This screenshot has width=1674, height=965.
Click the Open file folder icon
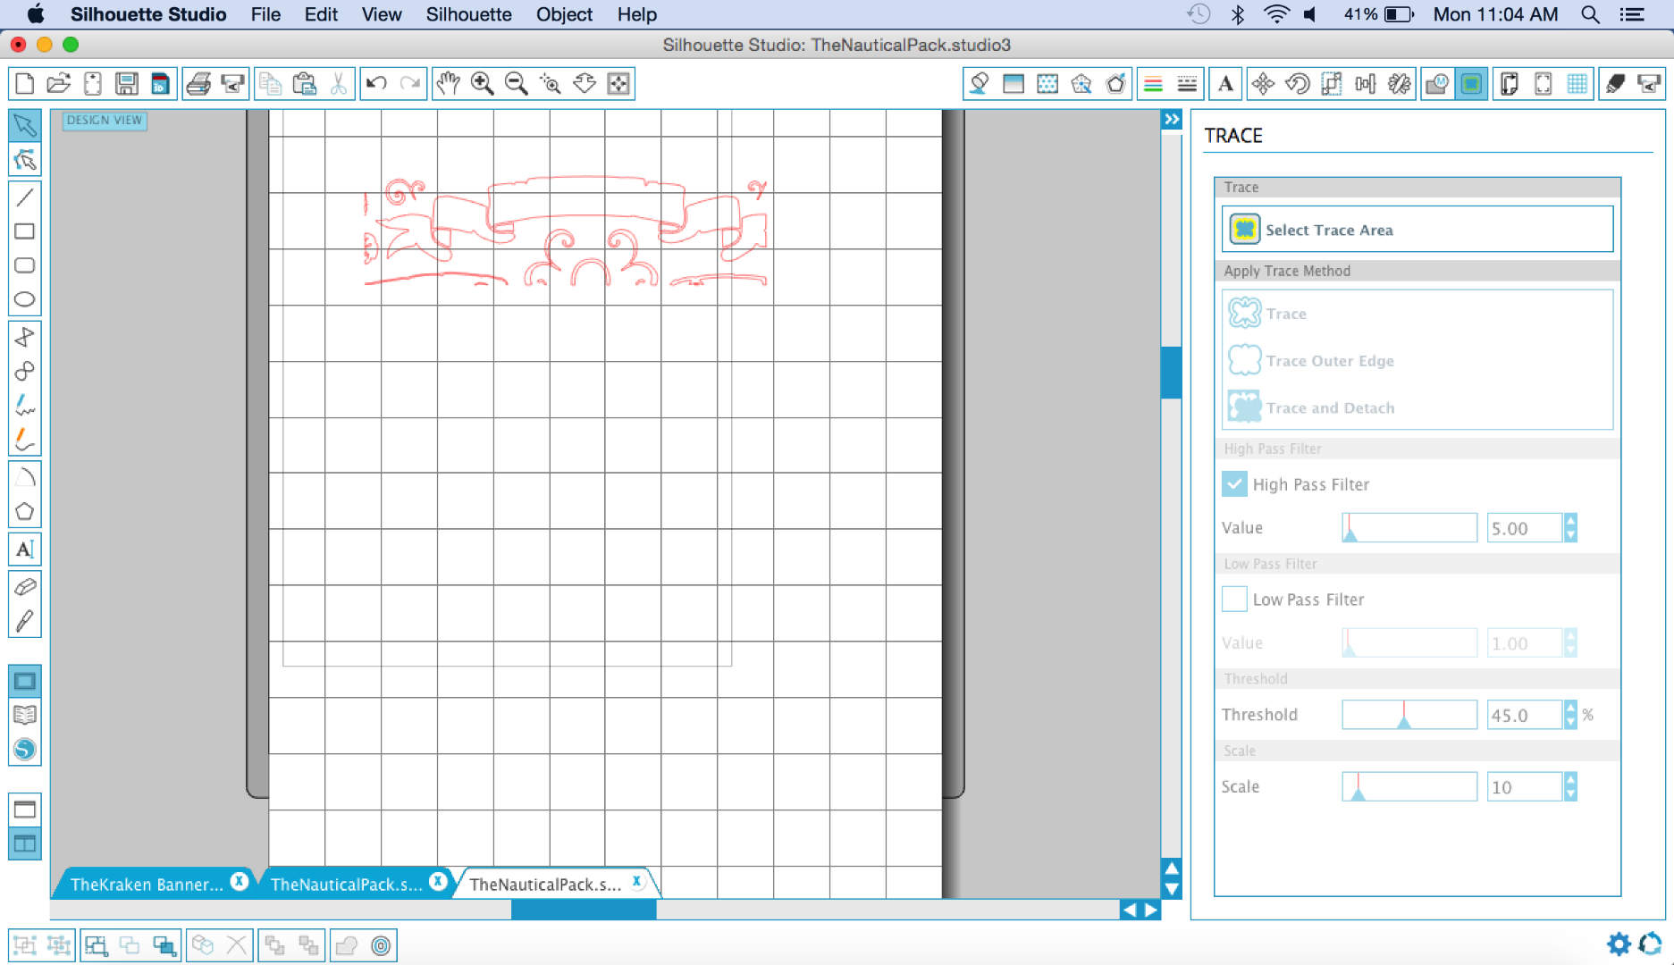59,84
